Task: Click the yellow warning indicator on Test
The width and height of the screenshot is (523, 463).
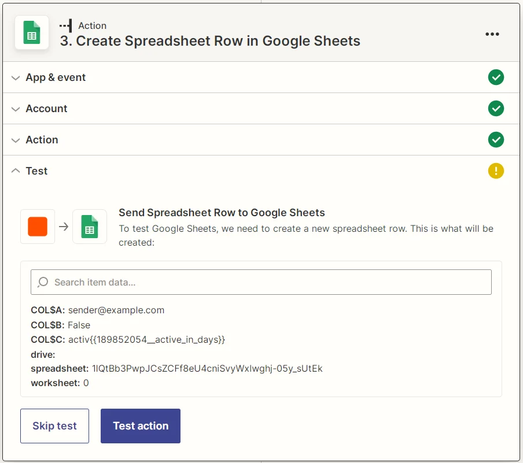Action: pyautogui.click(x=496, y=171)
